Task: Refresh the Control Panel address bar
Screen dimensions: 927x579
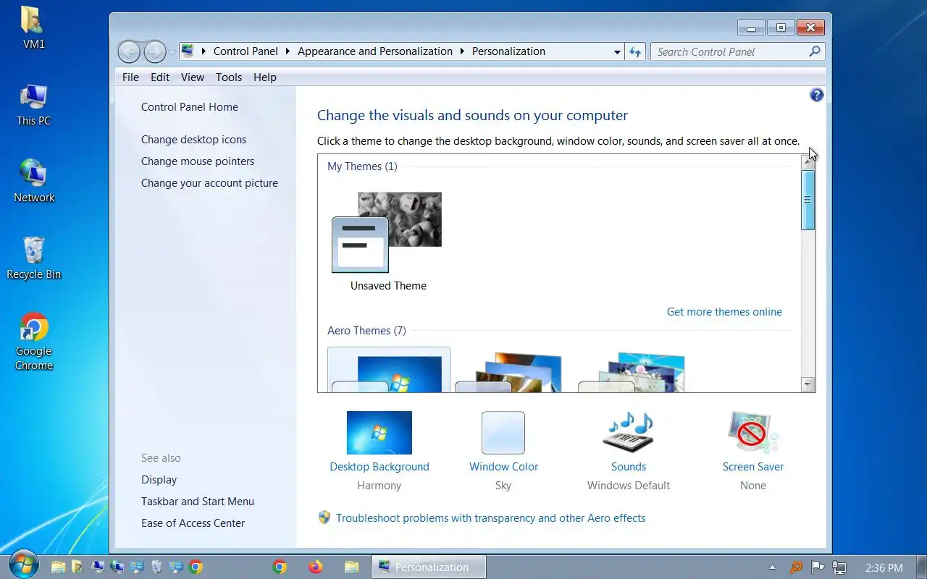Action: pyautogui.click(x=636, y=51)
